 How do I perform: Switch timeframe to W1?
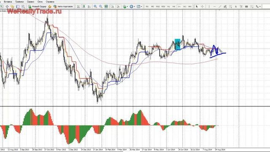185,7
